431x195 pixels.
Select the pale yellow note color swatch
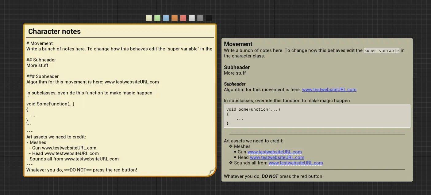149,18
